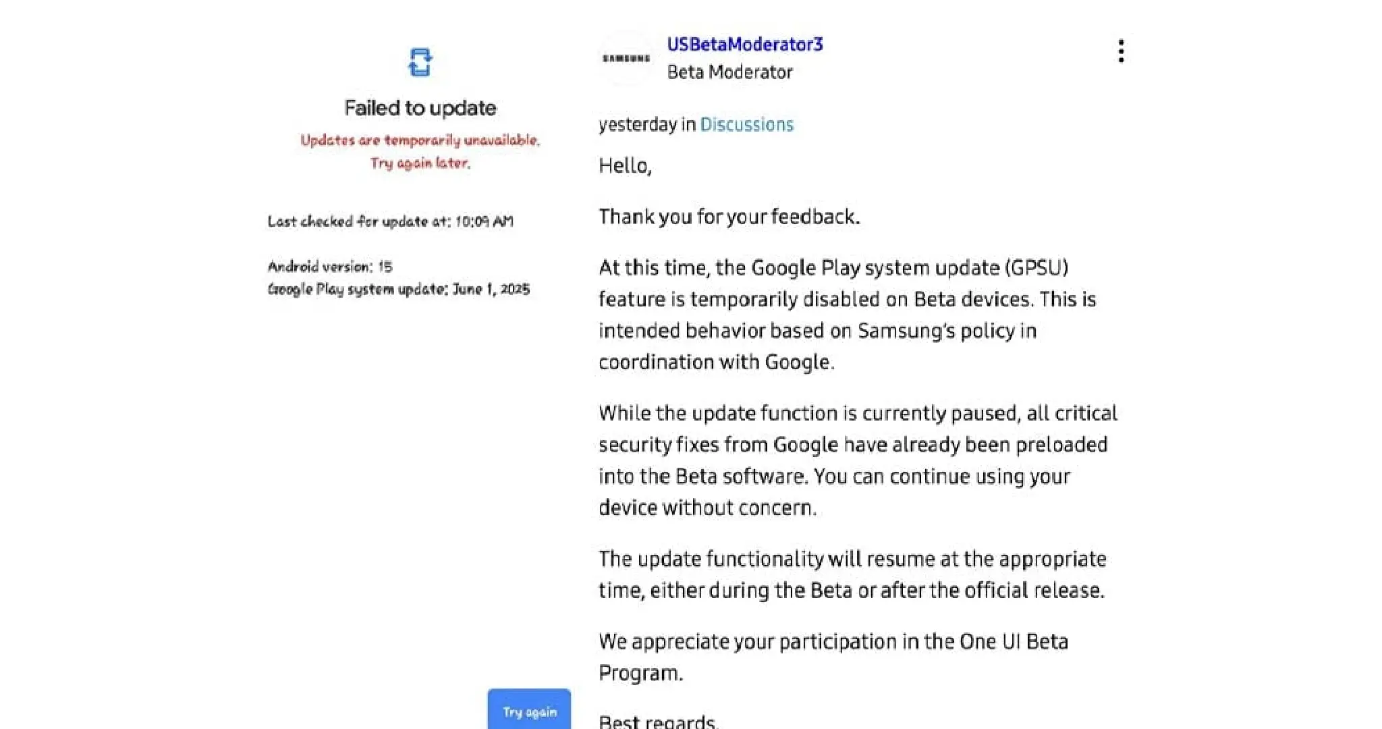Click the Samsung profile avatar

(x=626, y=58)
